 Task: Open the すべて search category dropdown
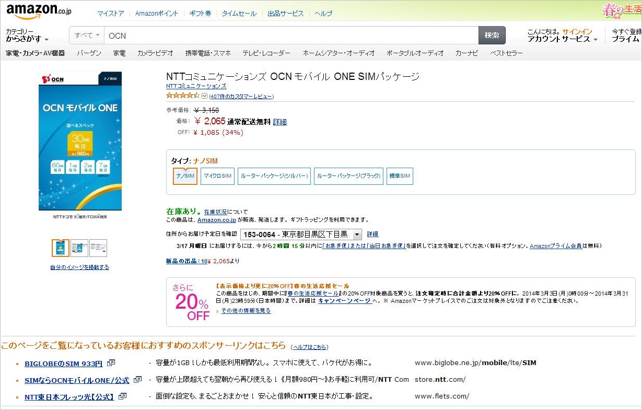[x=87, y=36]
